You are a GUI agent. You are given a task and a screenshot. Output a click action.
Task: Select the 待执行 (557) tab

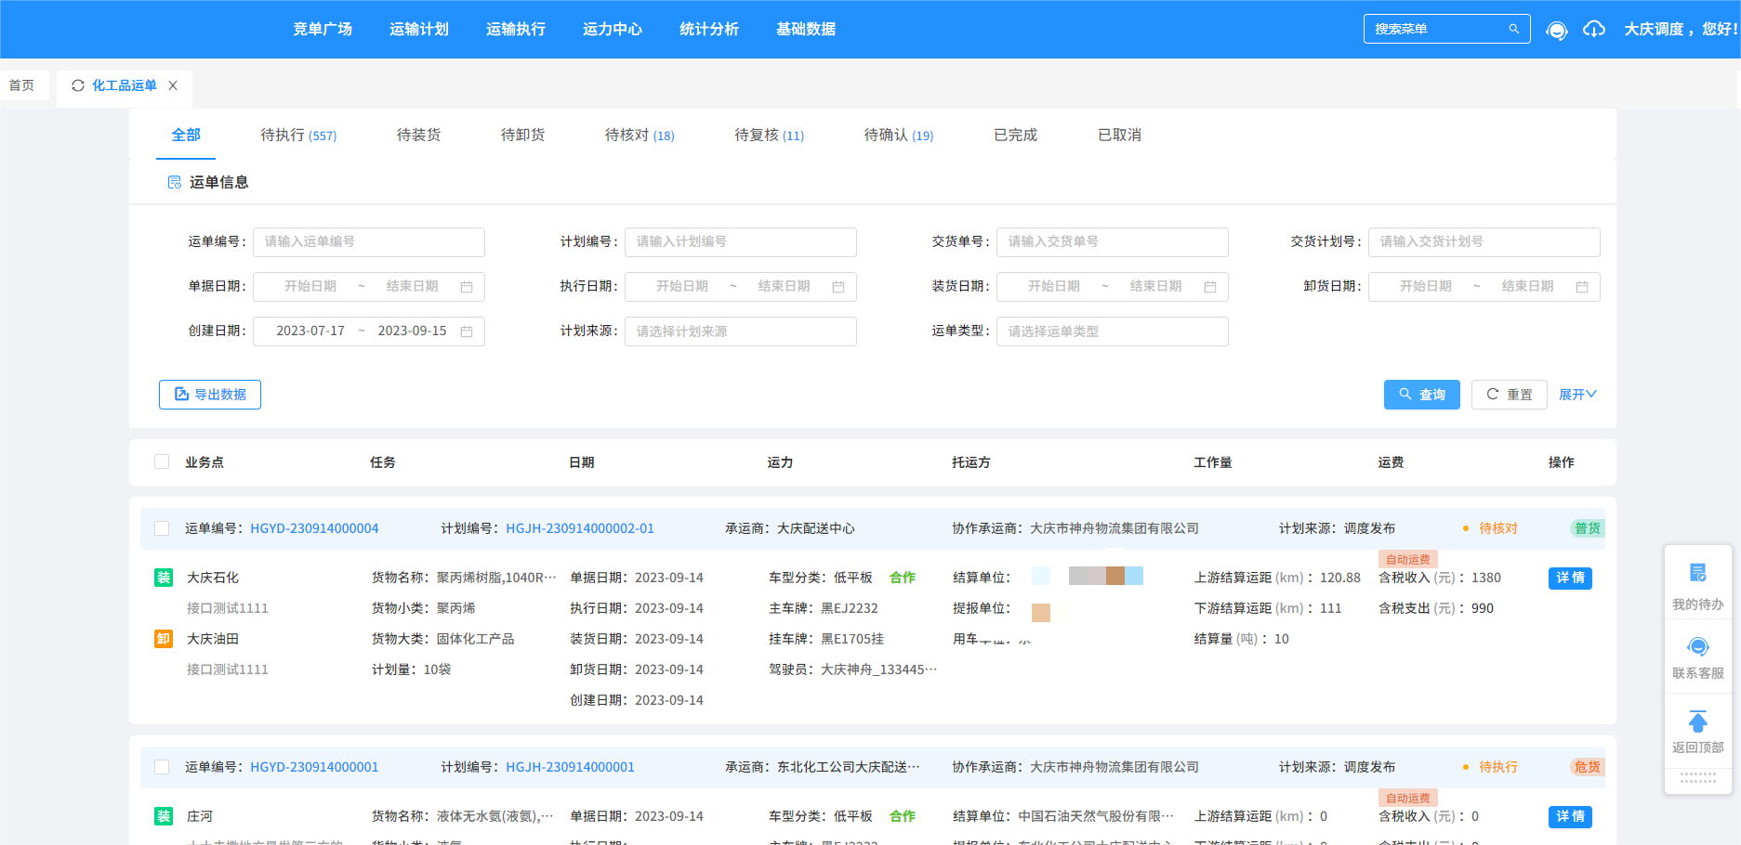(298, 135)
